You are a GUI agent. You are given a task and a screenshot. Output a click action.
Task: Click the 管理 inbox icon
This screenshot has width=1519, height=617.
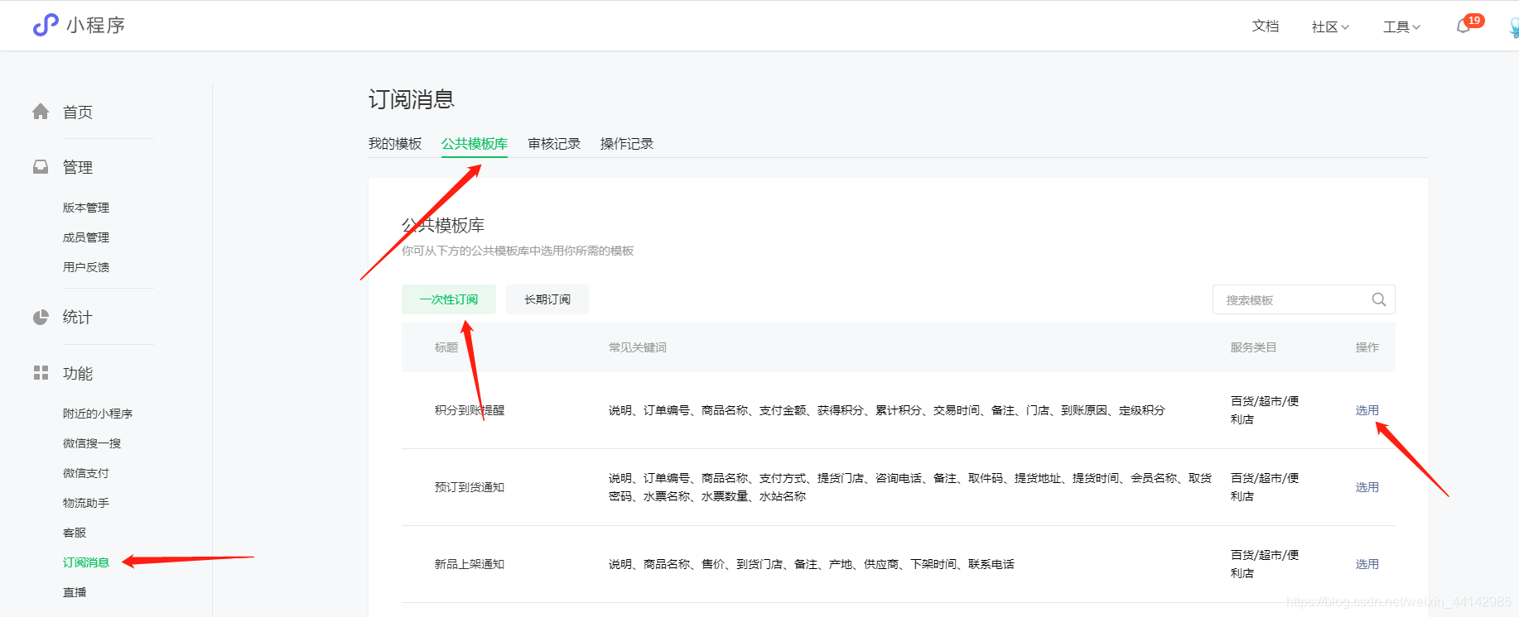[x=41, y=167]
